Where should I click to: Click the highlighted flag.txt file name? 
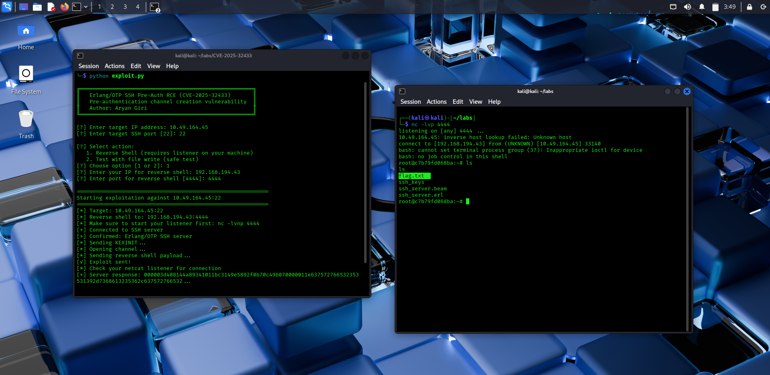[x=411, y=176]
